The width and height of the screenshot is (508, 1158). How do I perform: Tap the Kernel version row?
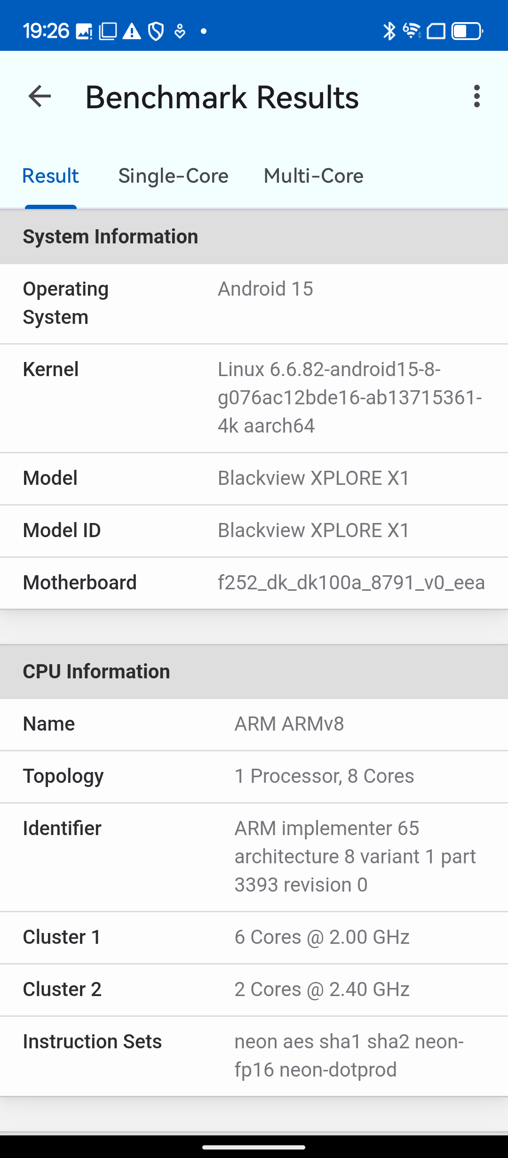tap(254, 398)
